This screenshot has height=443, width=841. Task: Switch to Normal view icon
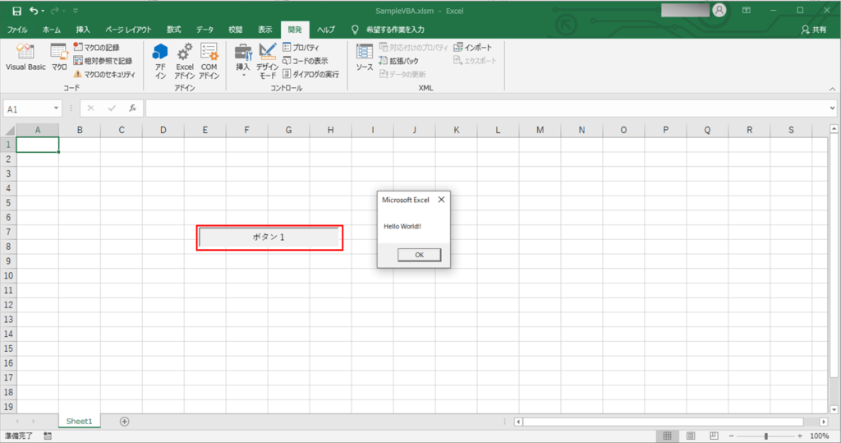(667, 436)
